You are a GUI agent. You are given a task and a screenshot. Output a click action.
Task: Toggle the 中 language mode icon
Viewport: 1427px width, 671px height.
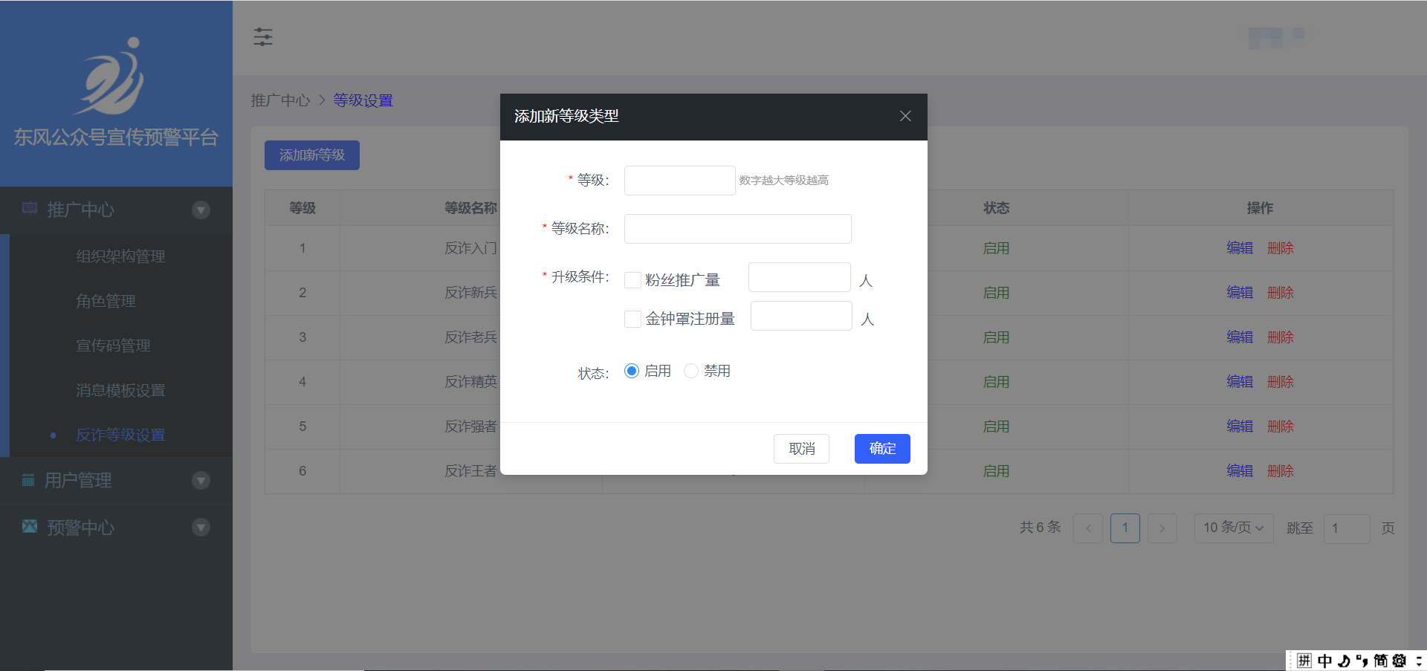point(1325,661)
